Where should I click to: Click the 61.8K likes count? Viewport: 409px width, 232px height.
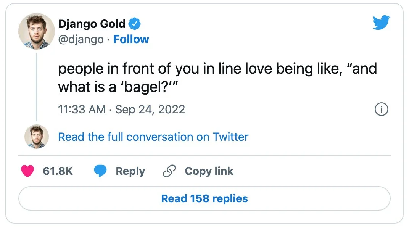click(x=58, y=171)
